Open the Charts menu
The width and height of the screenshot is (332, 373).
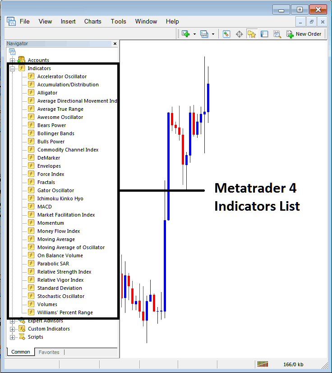coord(92,21)
